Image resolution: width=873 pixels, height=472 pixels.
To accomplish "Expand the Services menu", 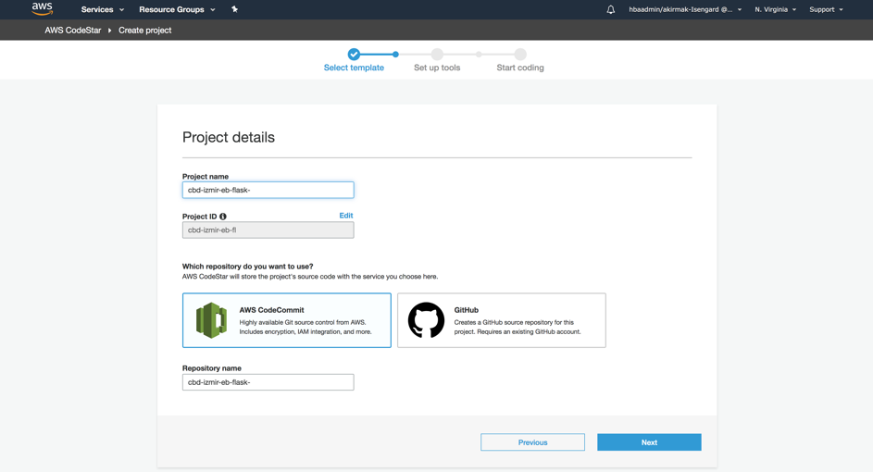I will click(103, 9).
